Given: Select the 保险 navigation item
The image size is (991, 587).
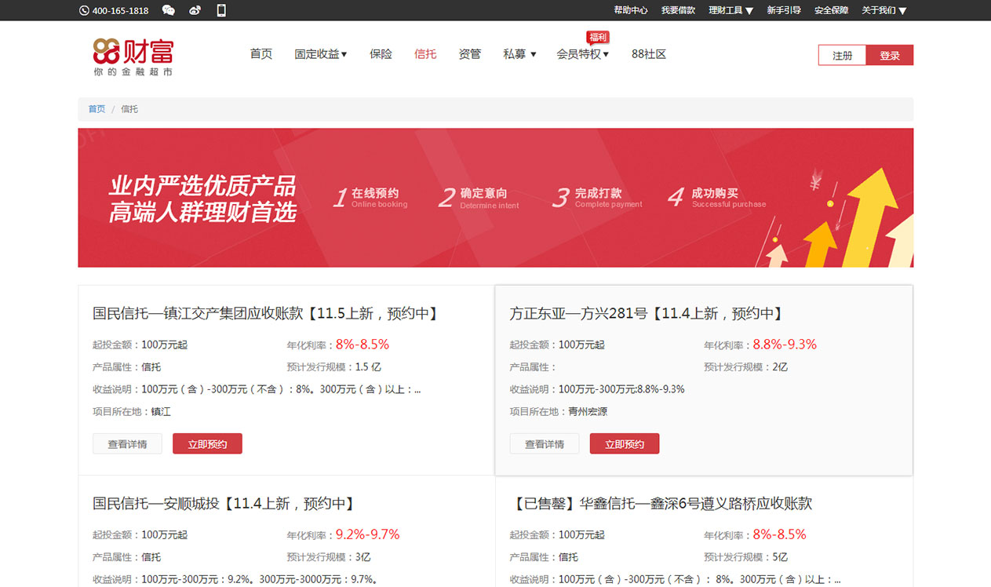Looking at the screenshot, I should [381, 54].
